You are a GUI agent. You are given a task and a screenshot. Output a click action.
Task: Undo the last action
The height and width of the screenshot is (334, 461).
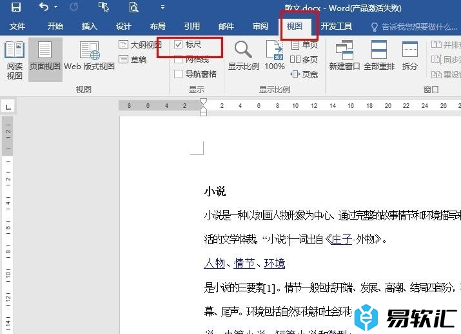click(43, 6)
